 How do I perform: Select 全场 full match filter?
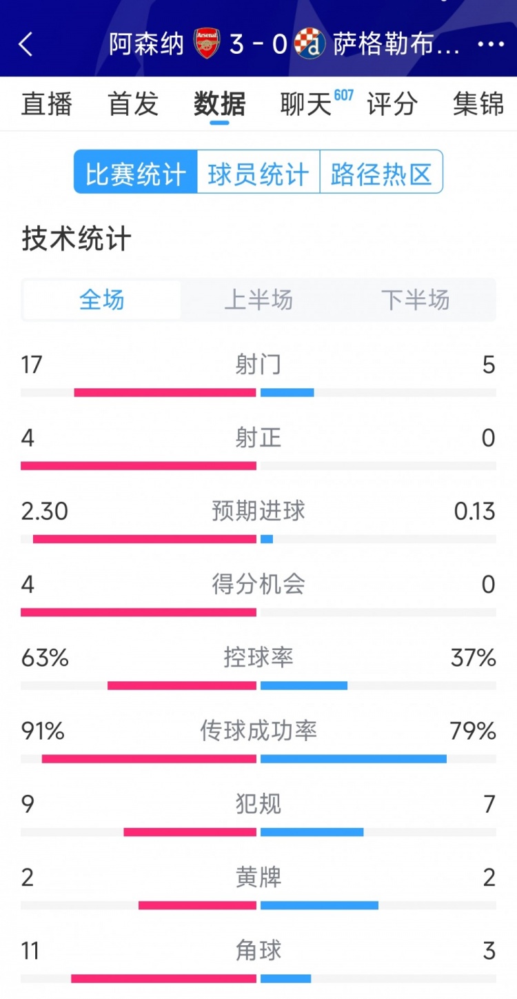click(102, 300)
